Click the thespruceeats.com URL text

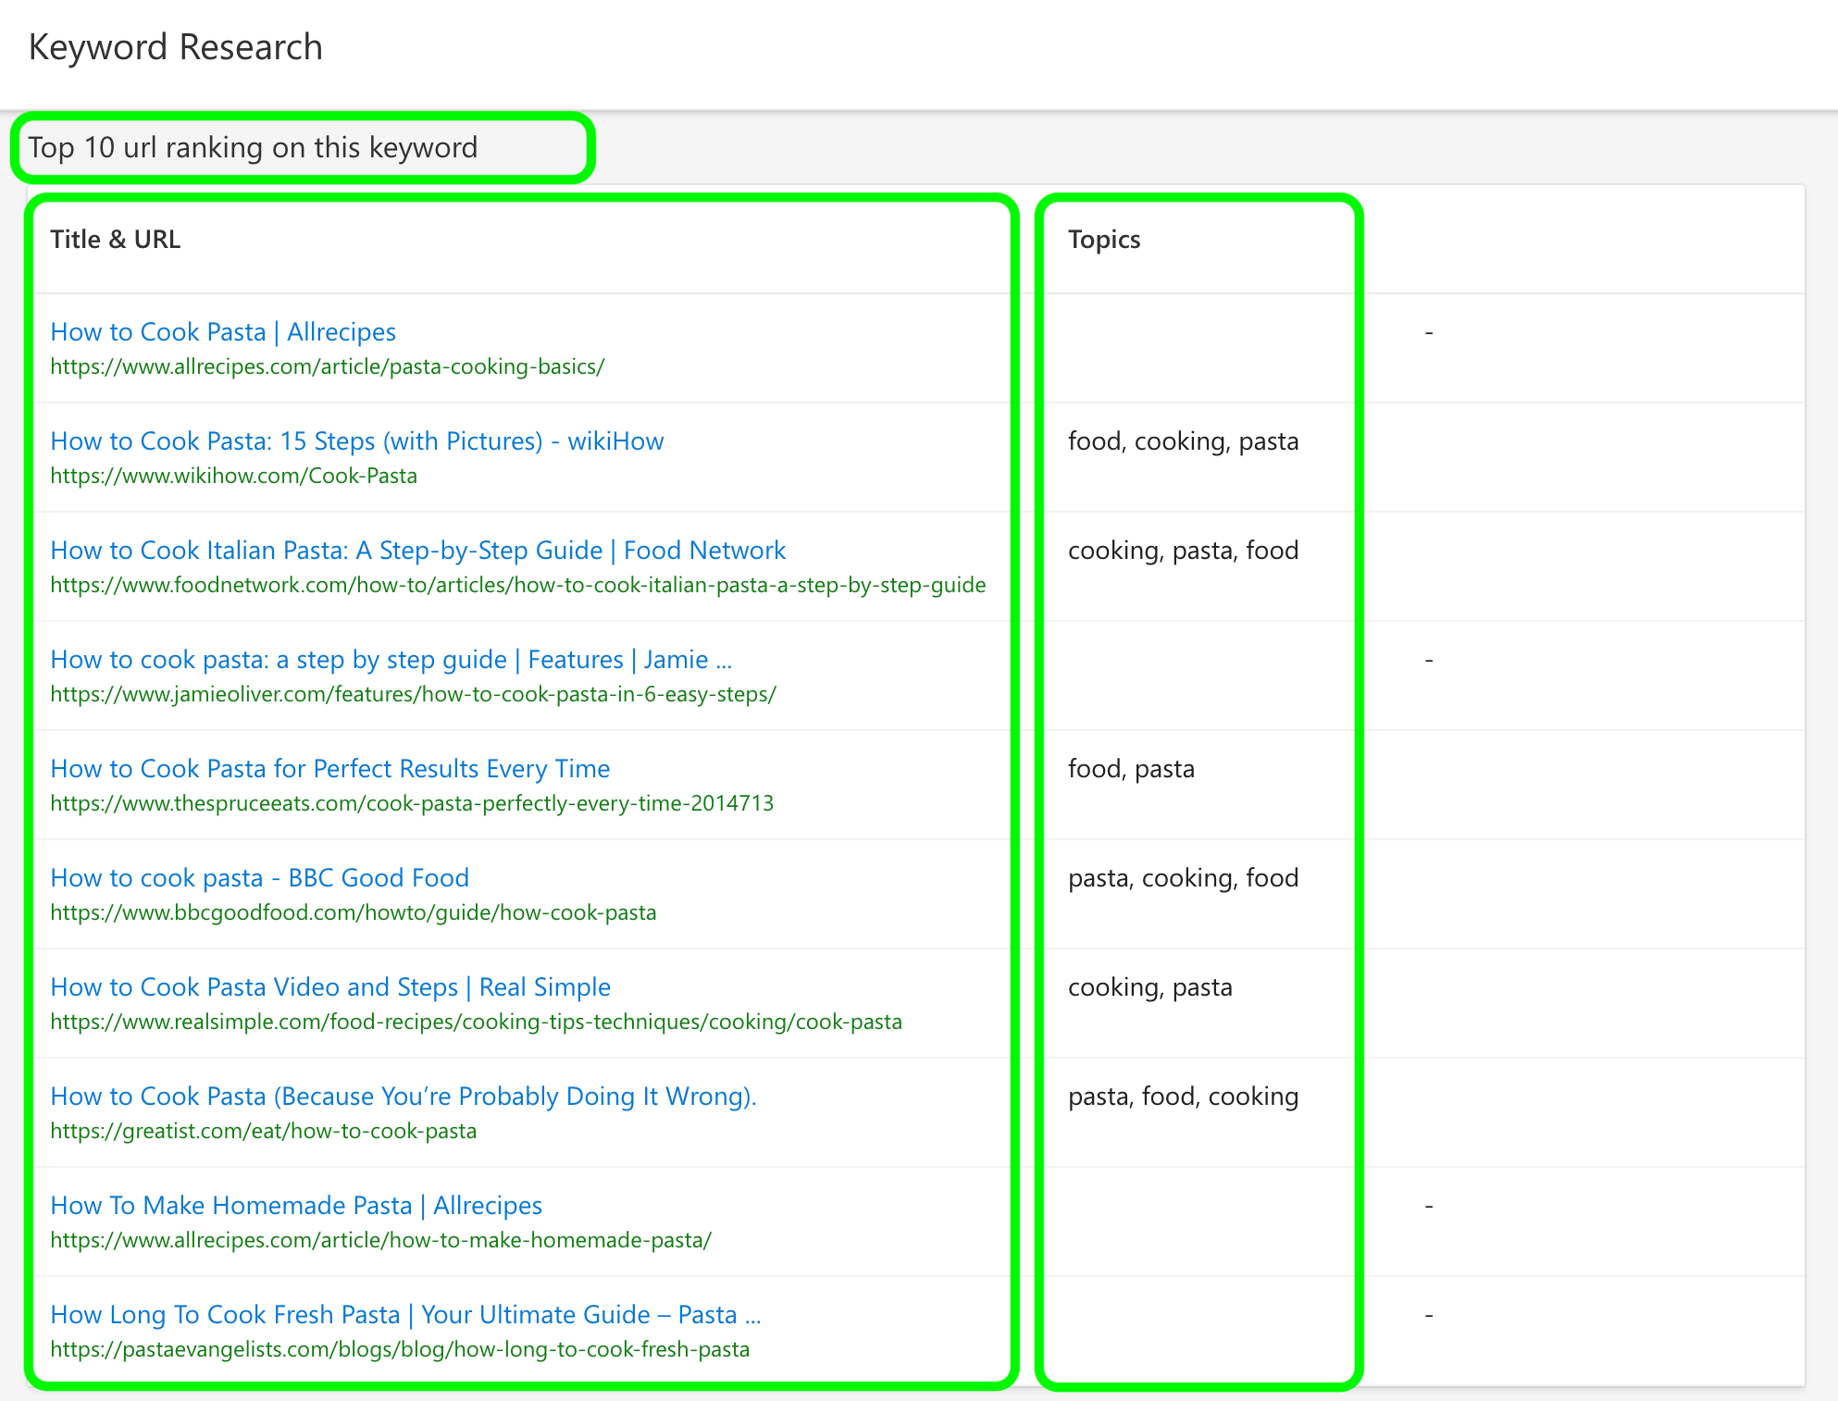point(412,803)
